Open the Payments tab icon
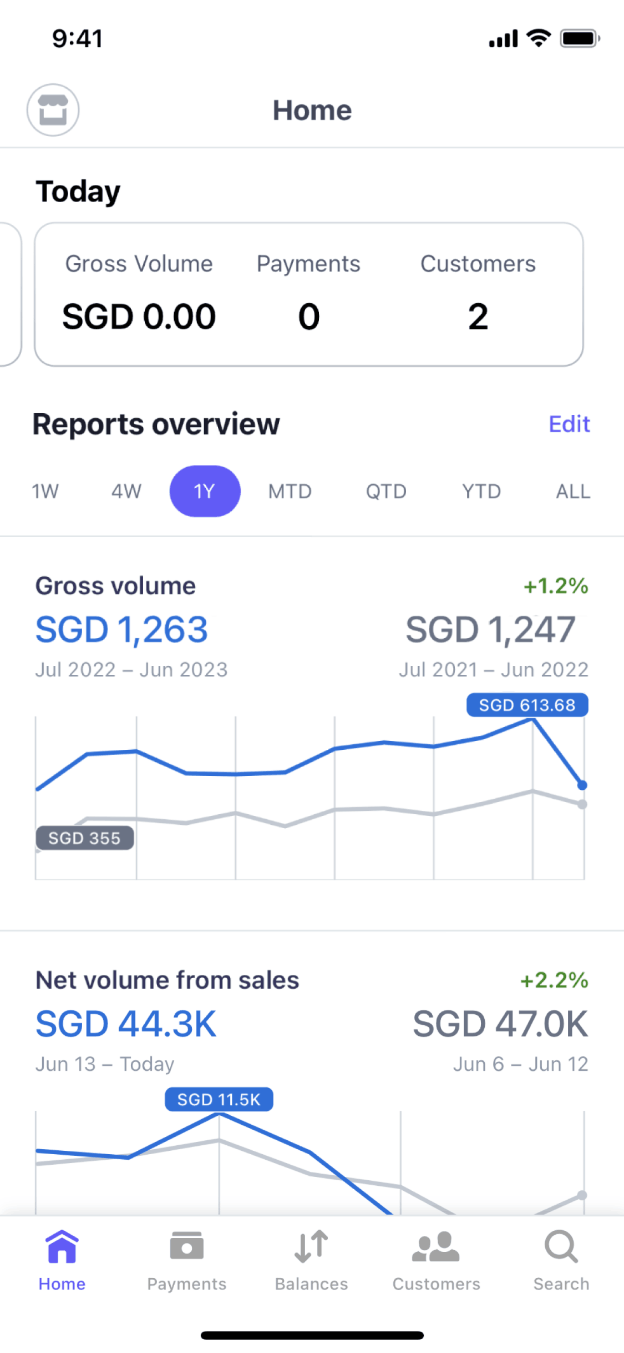This screenshot has width=624, height=1353. [187, 1246]
